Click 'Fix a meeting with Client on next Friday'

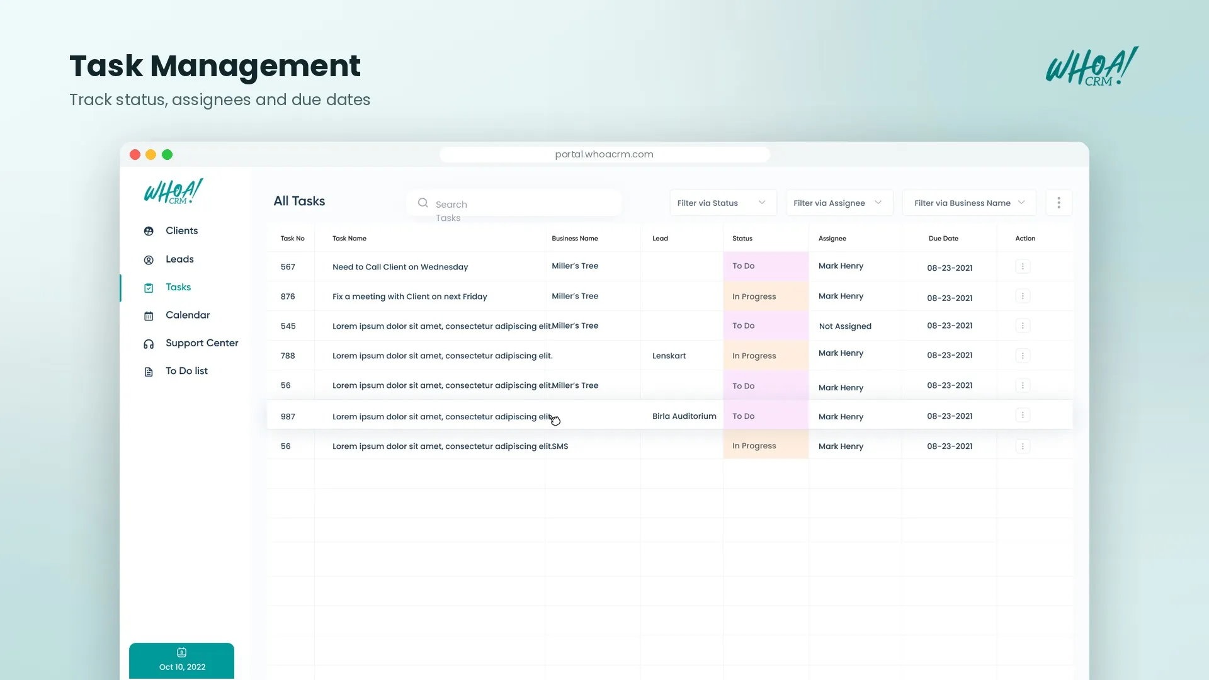coord(409,297)
